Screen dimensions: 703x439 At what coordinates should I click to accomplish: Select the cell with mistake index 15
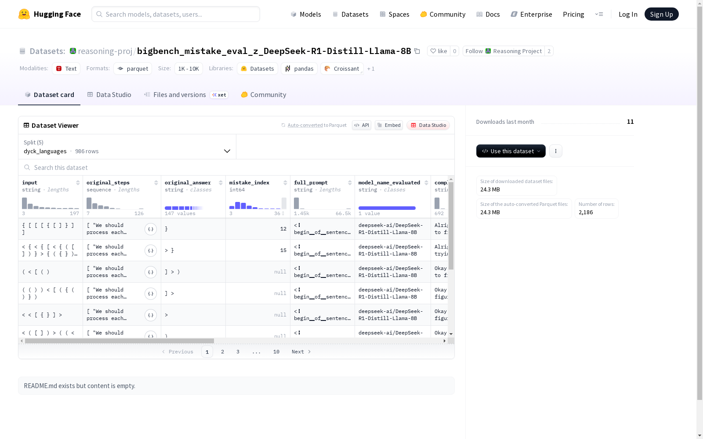pyautogui.click(x=258, y=250)
